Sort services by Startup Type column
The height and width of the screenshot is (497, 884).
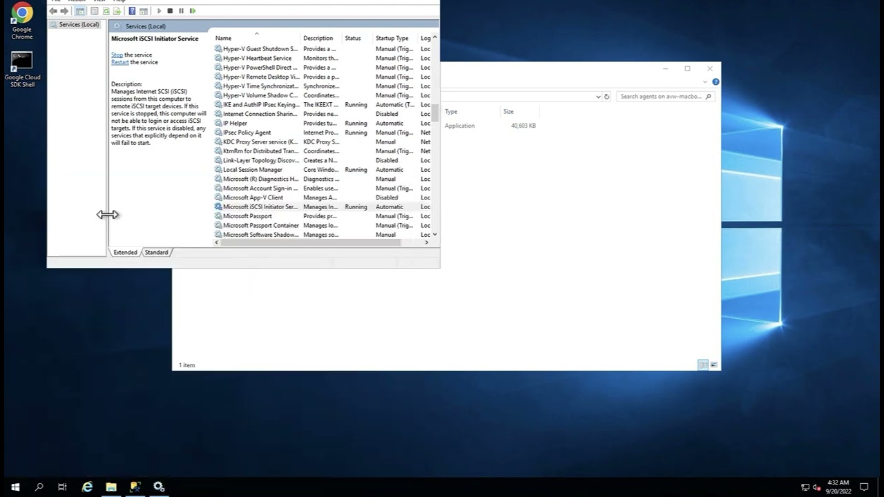coord(396,38)
